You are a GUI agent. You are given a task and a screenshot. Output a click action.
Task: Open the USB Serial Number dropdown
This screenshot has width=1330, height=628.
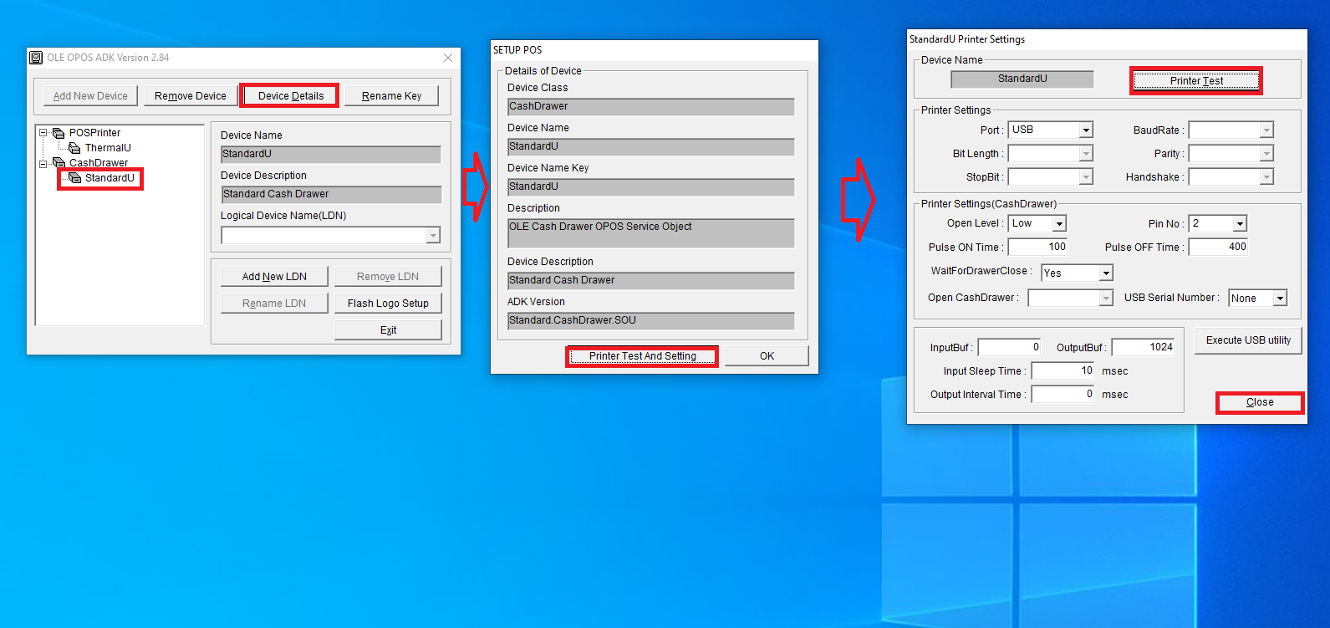pos(1280,299)
